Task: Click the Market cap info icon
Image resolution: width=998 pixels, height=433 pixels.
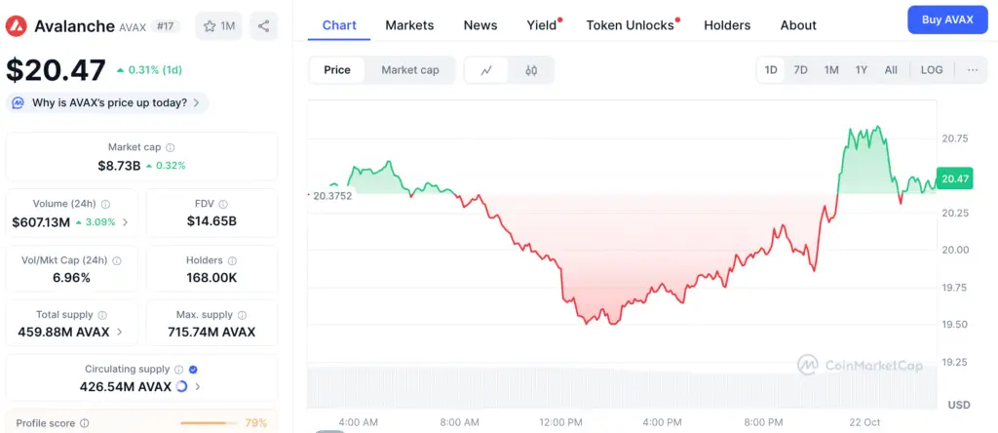Action: (170, 147)
